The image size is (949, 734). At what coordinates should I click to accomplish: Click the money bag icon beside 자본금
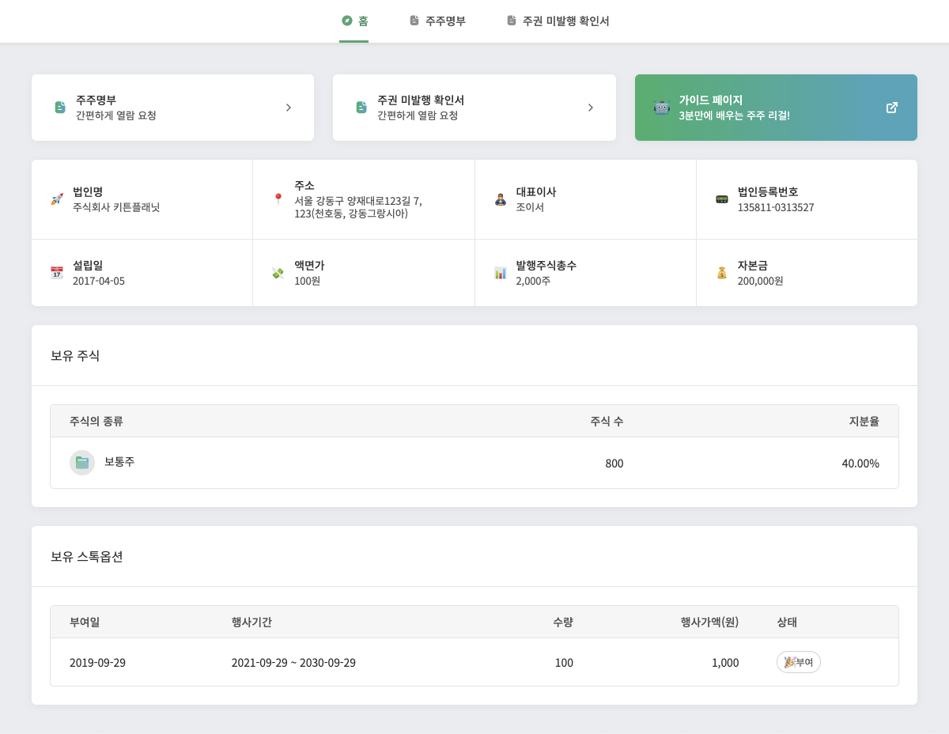(x=722, y=273)
